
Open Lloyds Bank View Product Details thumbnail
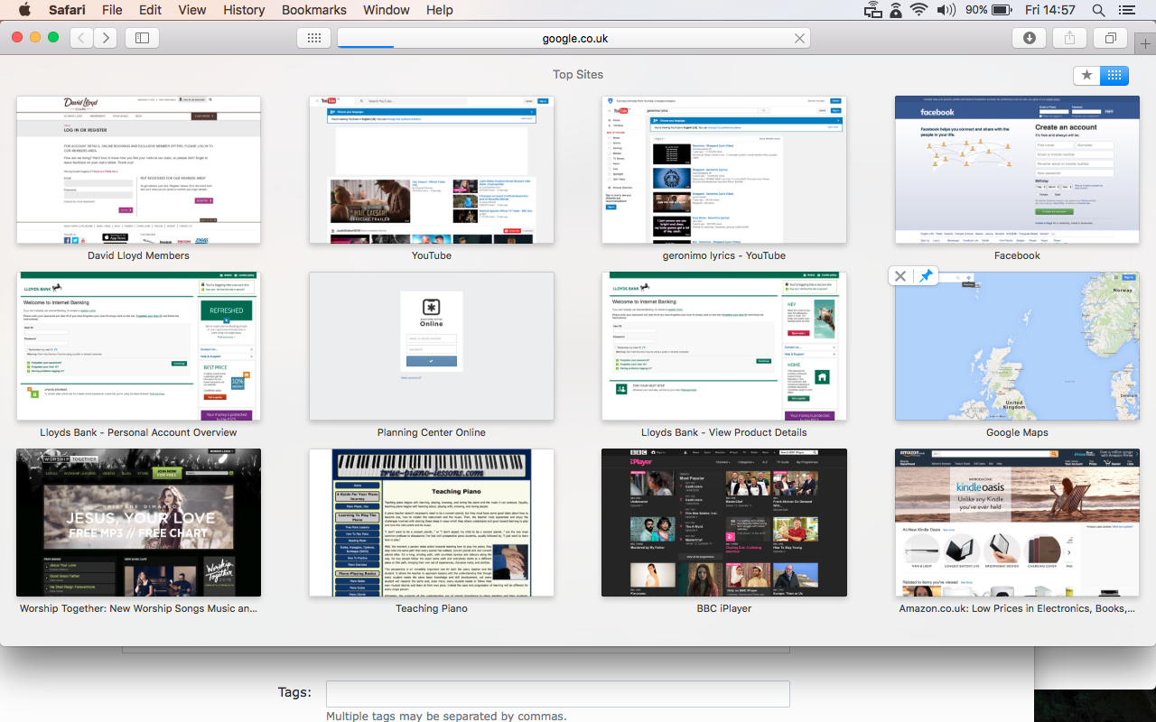[724, 347]
